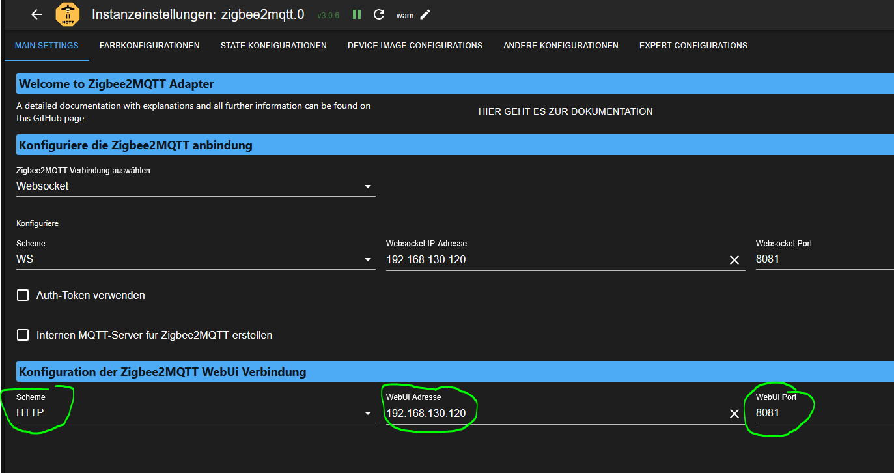
Task: Click Hier geht es zur Dokumentation button
Action: [x=566, y=111]
